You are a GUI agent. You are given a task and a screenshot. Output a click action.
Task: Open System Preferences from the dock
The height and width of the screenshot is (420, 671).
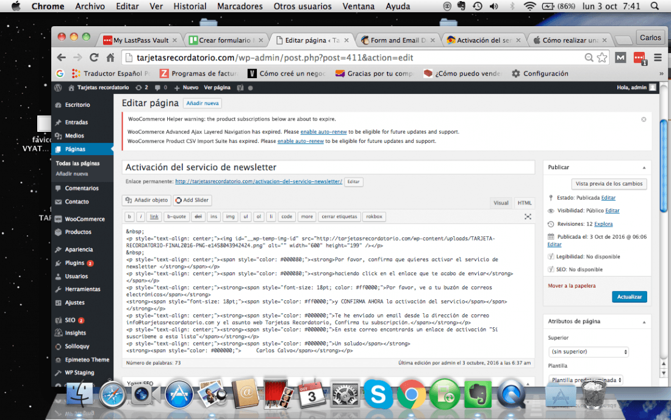click(345, 394)
